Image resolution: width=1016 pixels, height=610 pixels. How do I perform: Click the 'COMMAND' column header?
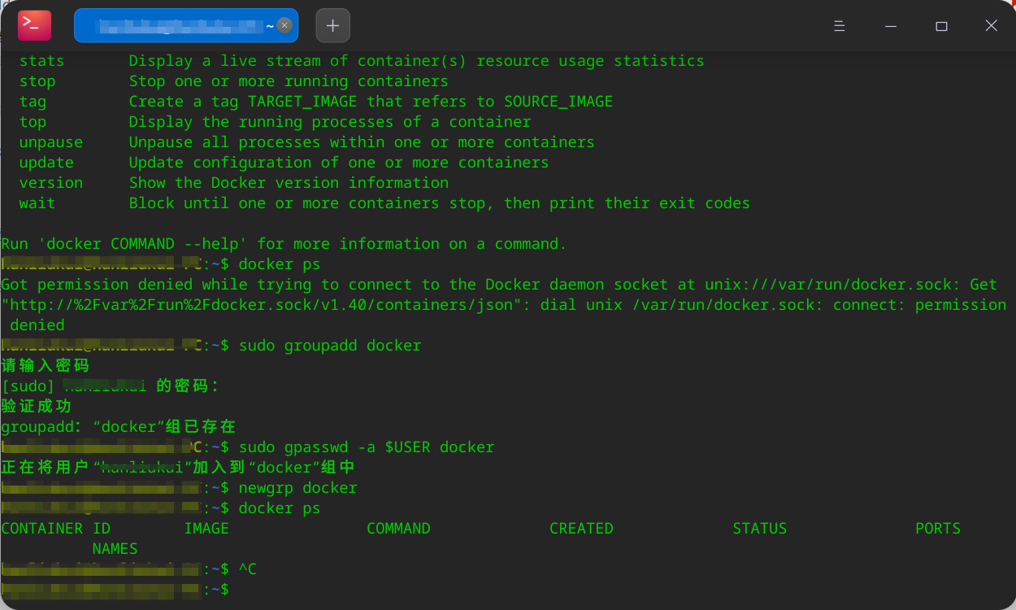pyautogui.click(x=398, y=529)
